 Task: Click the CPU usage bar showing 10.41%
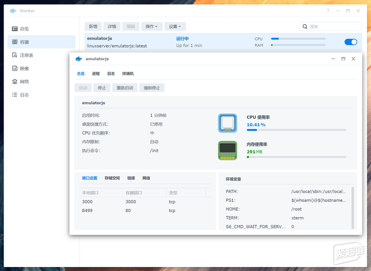coord(296,130)
